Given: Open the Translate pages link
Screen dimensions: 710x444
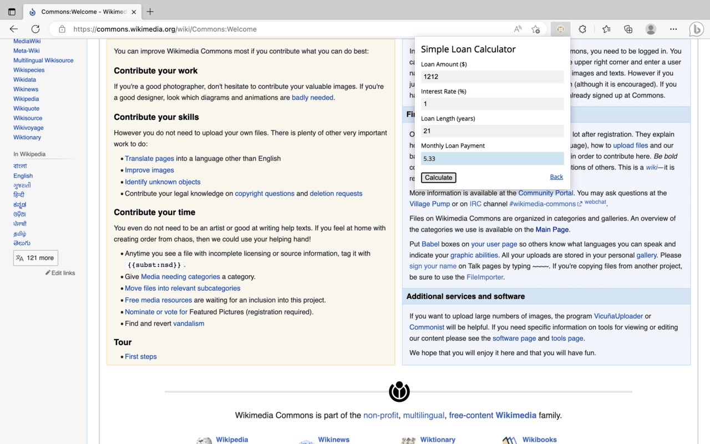Looking at the screenshot, I should point(149,158).
